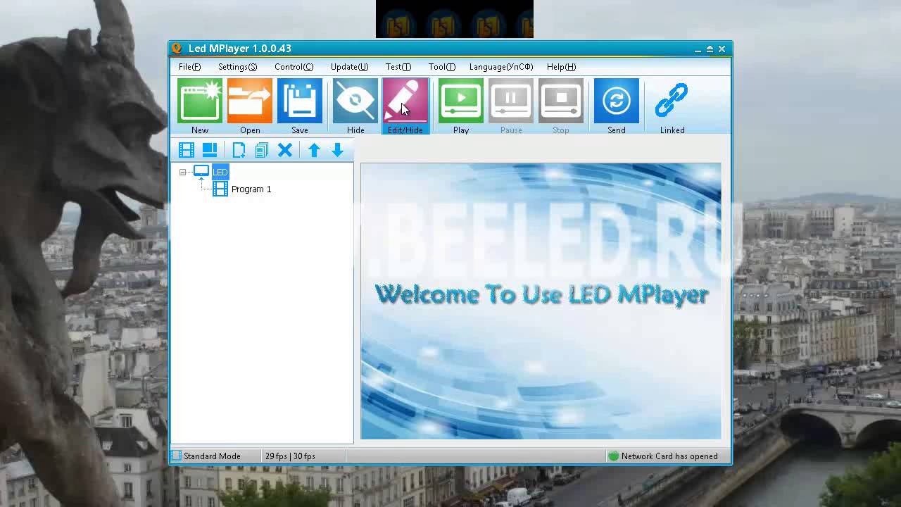Open the Control menu
The height and width of the screenshot is (507, 901).
(x=294, y=67)
